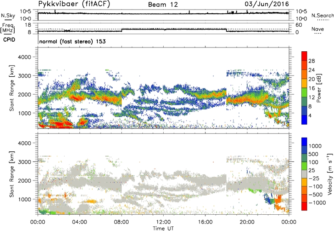Select the Beam 12 heading
This screenshot has width=334, height=231.
tap(163, 5)
